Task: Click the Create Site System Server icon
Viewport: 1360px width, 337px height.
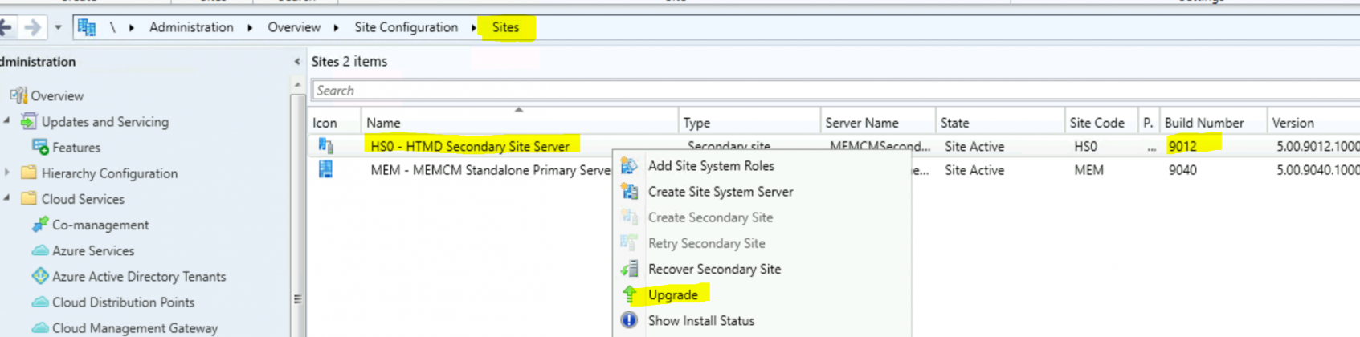Action: coord(629,192)
